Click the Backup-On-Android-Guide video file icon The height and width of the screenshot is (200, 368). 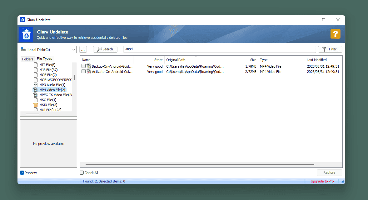(x=89, y=66)
